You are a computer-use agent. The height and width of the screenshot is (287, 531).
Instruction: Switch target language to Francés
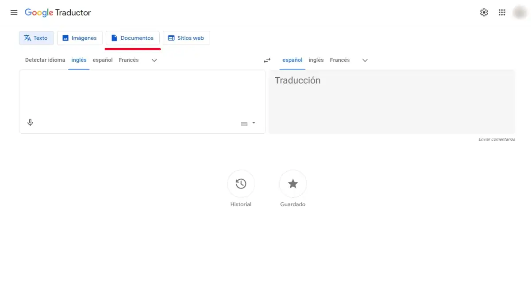coord(339,60)
